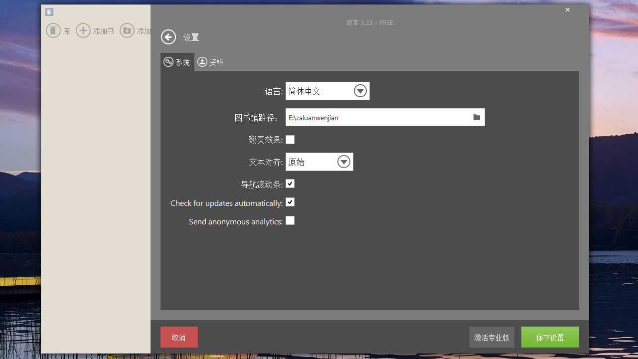Switch to the 资料 settings tab
The width and height of the screenshot is (638, 359).
click(x=210, y=61)
